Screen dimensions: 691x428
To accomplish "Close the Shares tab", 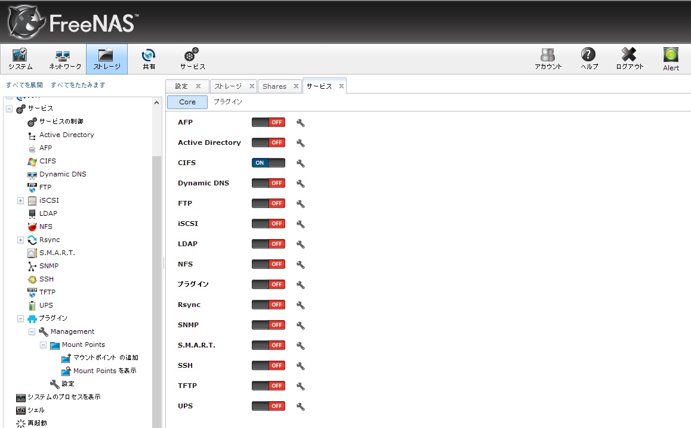I will tap(296, 86).
